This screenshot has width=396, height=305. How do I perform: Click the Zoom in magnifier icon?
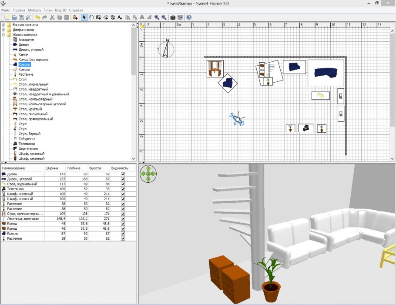(157, 17)
